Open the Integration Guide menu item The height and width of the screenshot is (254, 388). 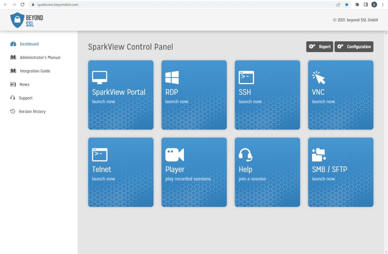(35, 71)
